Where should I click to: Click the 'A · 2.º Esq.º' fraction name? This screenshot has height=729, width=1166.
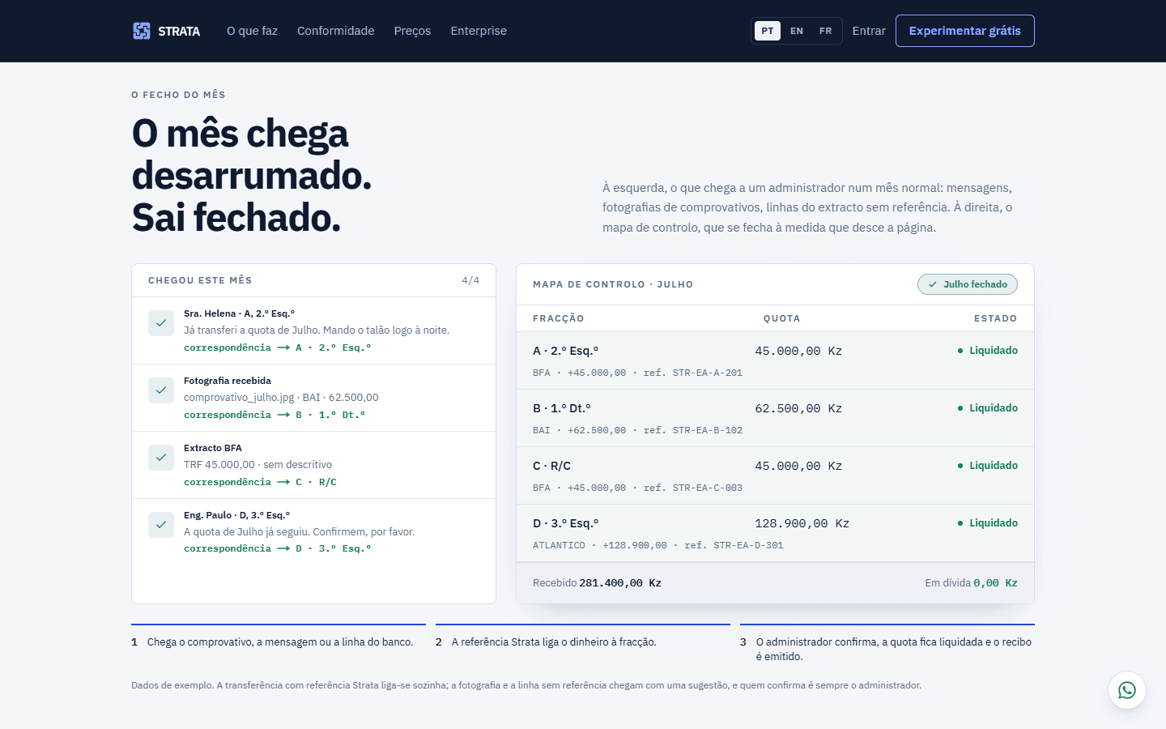point(566,351)
